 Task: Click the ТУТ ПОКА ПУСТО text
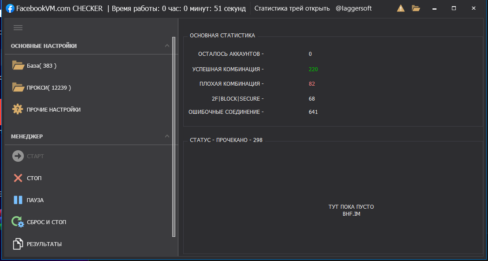pos(351,207)
